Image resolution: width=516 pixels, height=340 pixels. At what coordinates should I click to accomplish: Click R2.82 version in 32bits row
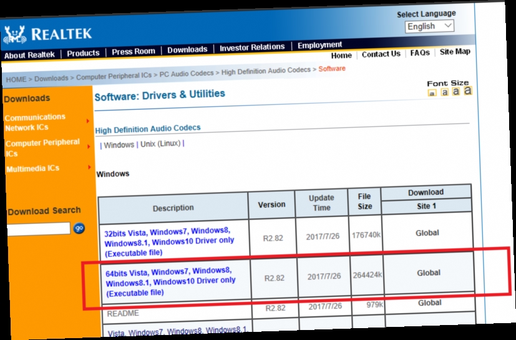click(273, 238)
